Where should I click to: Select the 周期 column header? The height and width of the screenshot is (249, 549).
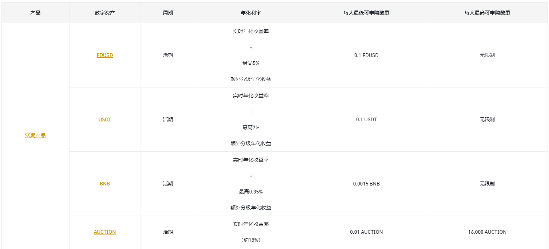click(168, 13)
